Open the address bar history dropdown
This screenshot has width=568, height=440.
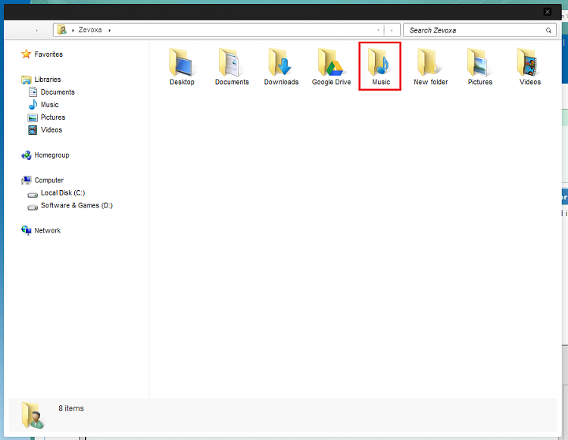pyautogui.click(x=378, y=30)
